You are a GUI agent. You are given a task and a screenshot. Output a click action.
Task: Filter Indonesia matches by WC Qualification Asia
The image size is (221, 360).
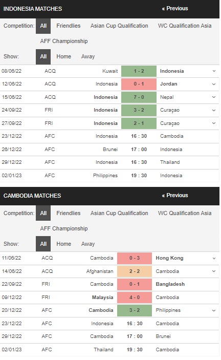pyautogui.click(x=185, y=26)
